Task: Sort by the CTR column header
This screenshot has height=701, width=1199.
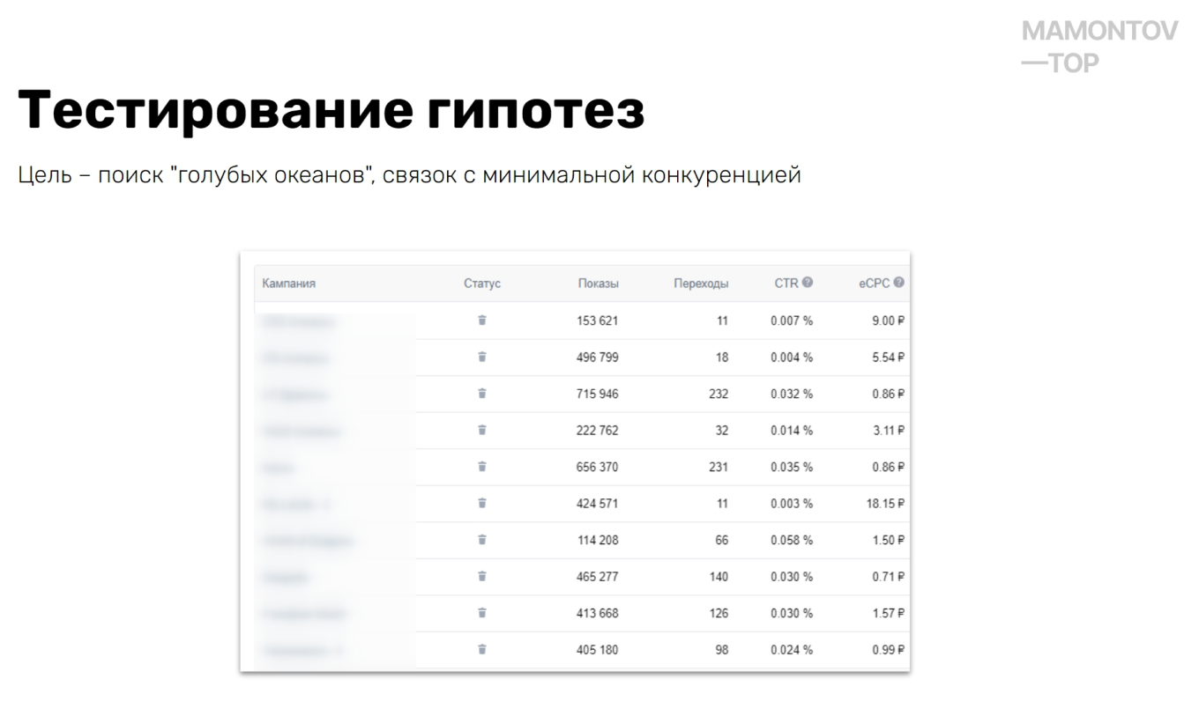Action: [788, 283]
